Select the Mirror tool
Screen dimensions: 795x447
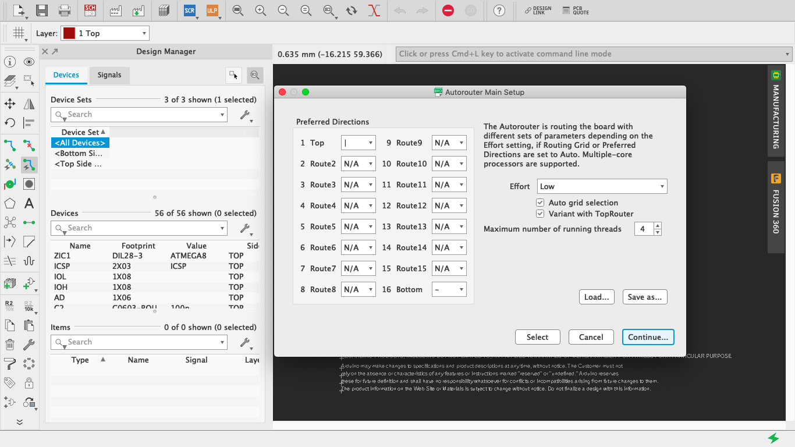[29, 104]
